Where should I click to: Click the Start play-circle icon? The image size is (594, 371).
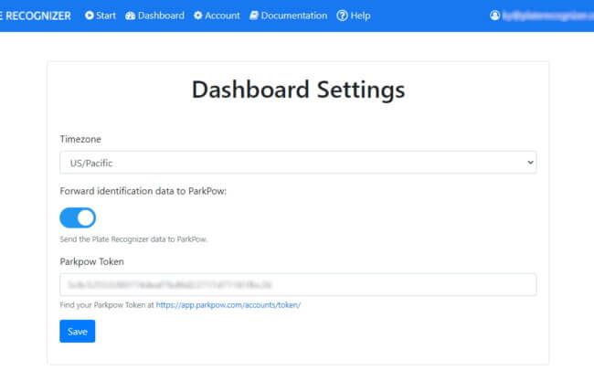[90, 16]
